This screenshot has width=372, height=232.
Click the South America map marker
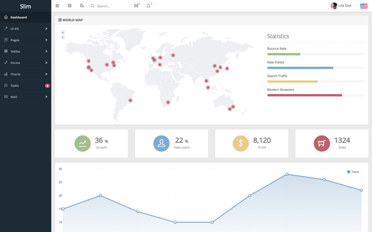coord(130,100)
